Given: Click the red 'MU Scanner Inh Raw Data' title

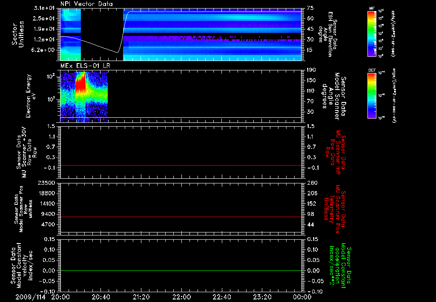Looking at the screenshot, I should click(x=335, y=152).
